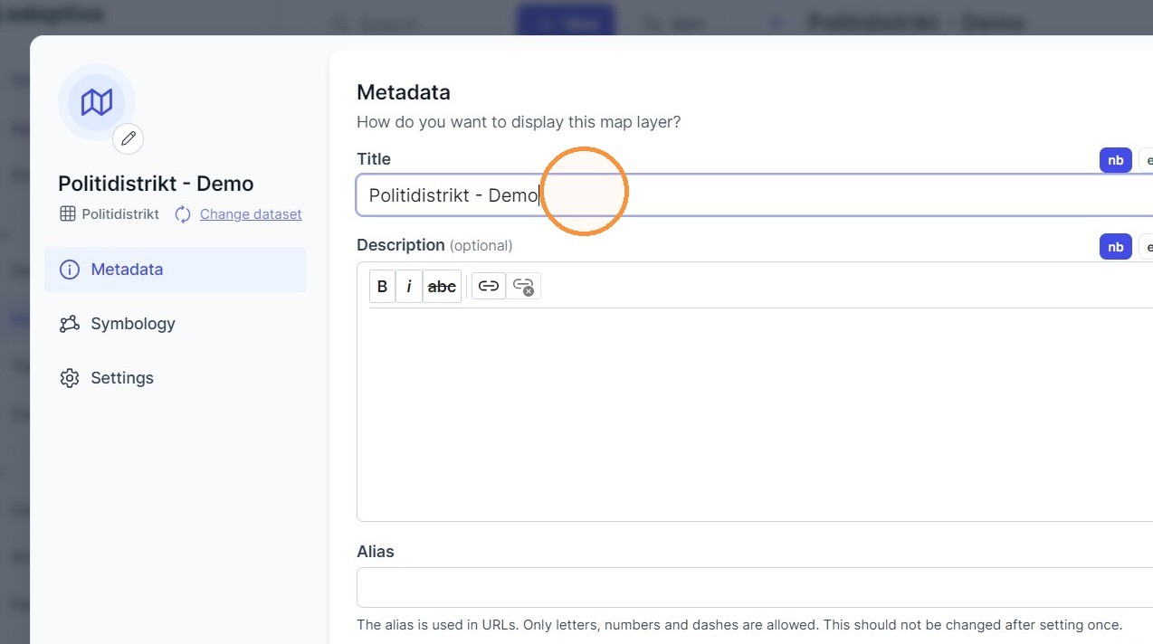Click the Alias input field

tap(755, 588)
